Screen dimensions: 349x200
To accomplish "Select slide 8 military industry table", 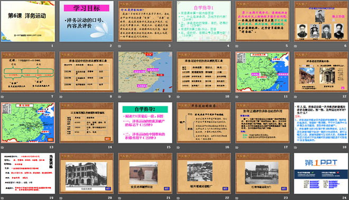I will 86,72.
